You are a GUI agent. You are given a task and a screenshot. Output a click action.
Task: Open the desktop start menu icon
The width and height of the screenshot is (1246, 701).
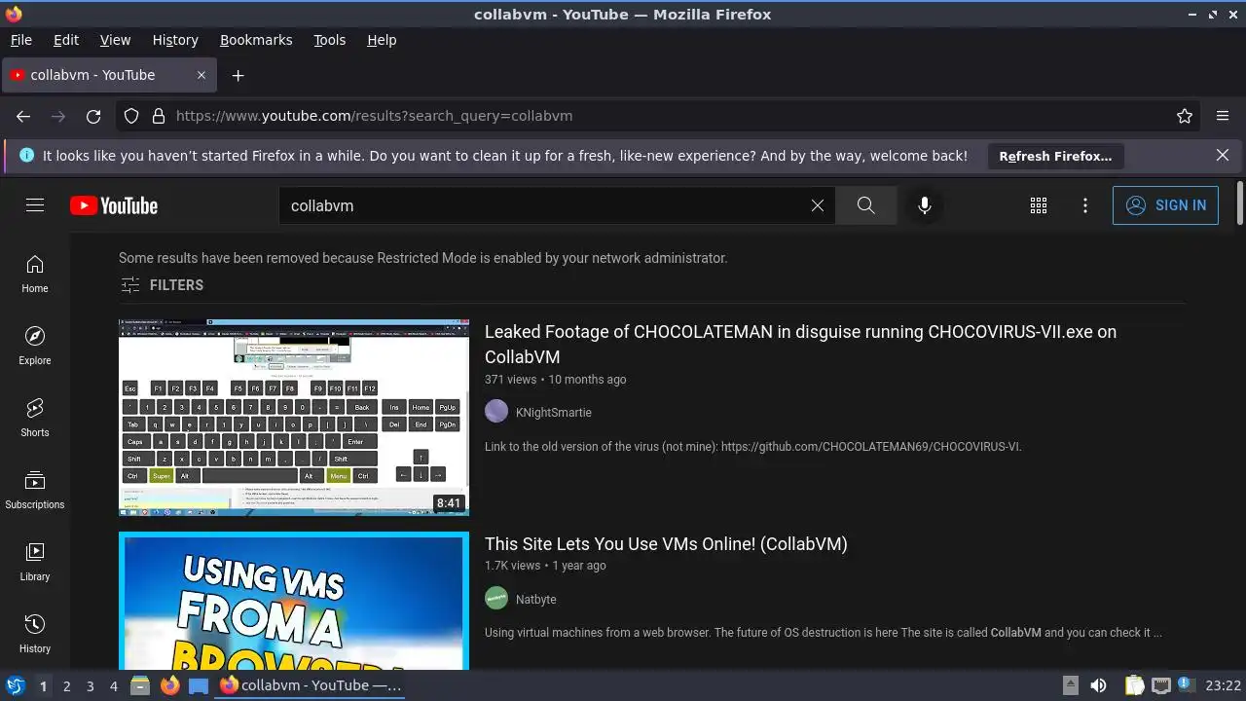pyautogui.click(x=15, y=685)
